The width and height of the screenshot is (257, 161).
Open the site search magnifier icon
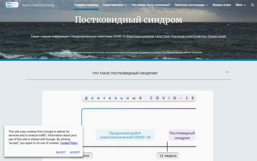pos(253,5)
